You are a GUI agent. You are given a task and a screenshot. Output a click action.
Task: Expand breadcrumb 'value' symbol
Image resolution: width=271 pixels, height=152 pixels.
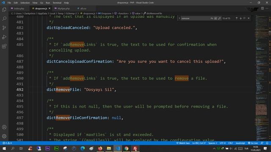coord(136,13)
